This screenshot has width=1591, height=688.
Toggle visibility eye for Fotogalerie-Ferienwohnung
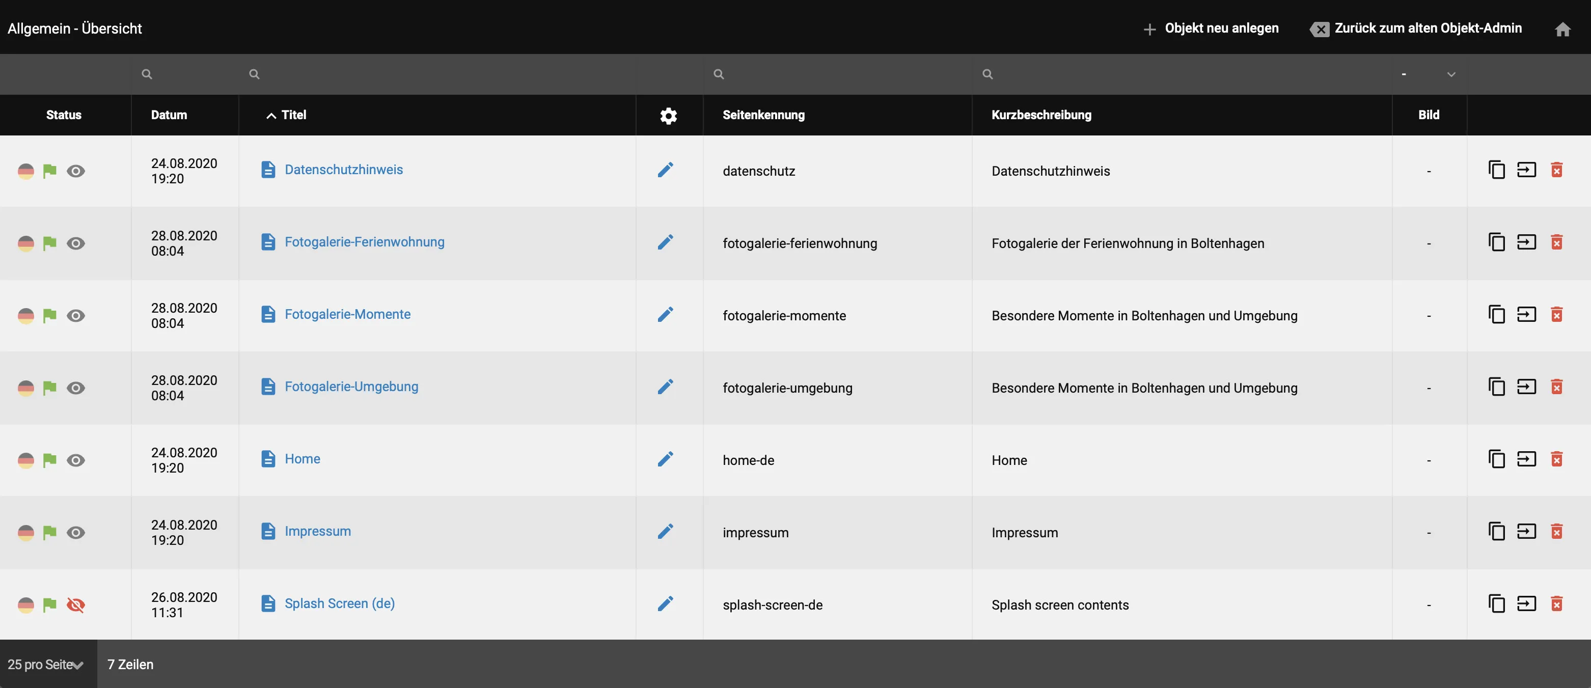(76, 243)
